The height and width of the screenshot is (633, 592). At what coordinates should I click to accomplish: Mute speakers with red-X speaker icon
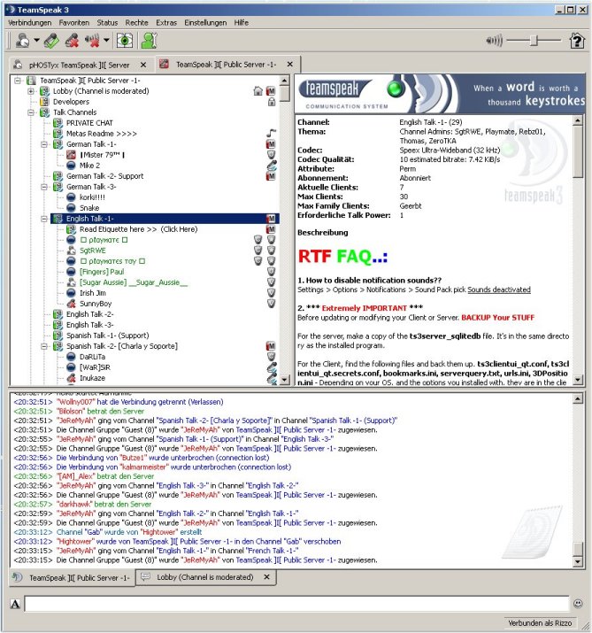click(x=92, y=41)
